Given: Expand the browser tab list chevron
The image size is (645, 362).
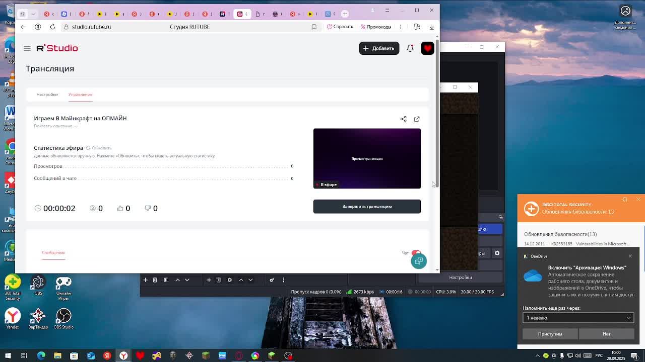Looking at the screenshot, I should (33, 14).
